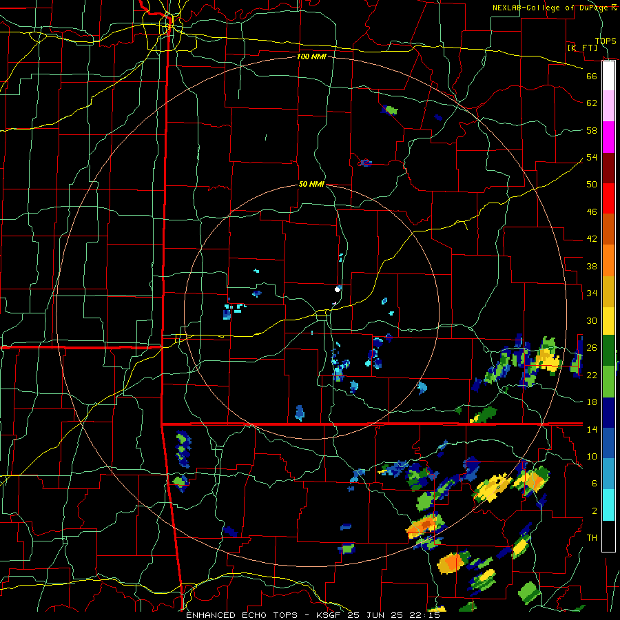Click the legend value 14
This screenshot has width=620, height=620.
click(x=592, y=429)
